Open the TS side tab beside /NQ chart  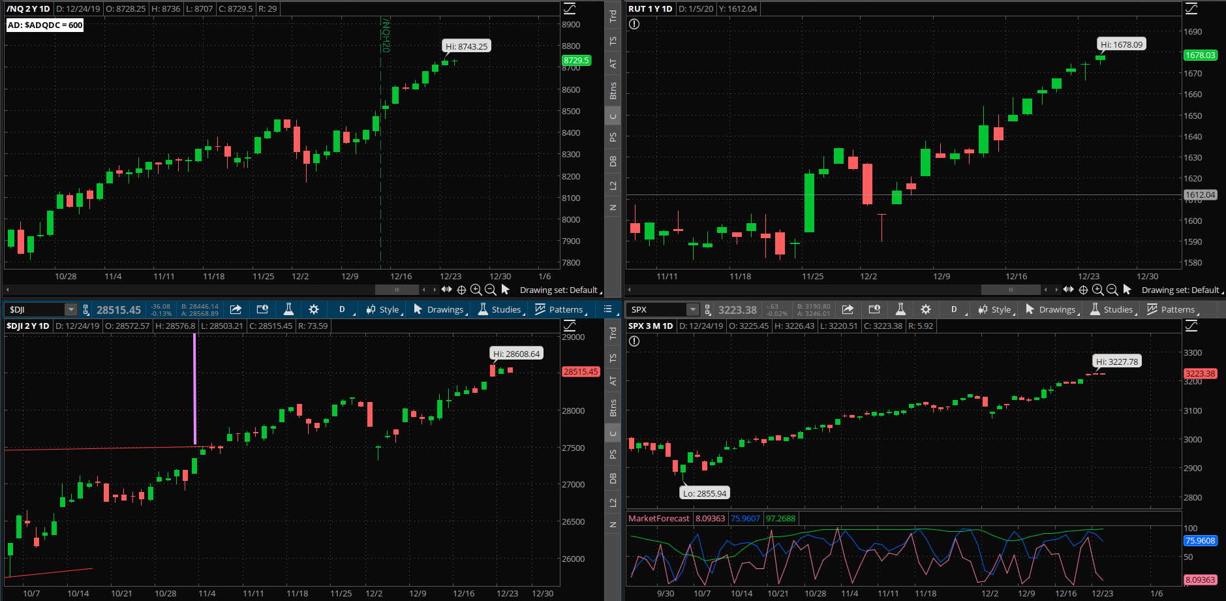[613, 40]
